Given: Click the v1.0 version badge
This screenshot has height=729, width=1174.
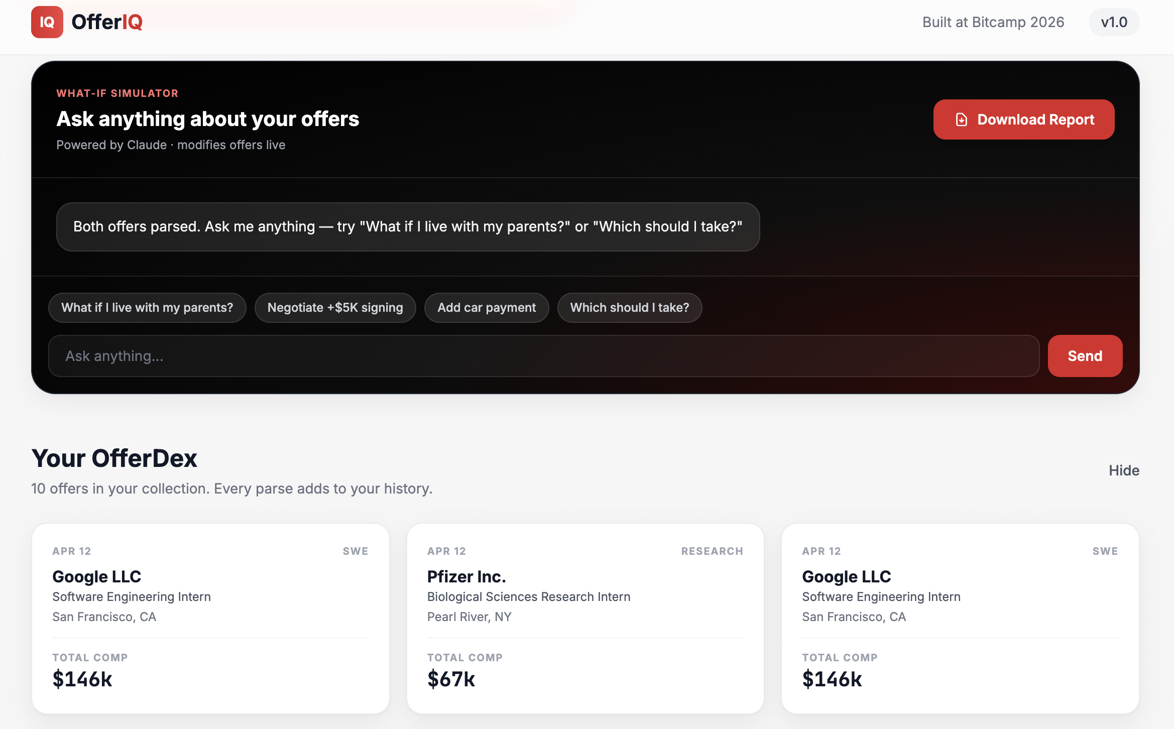Looking at the screenshot, I should (x=1113, y=22).
